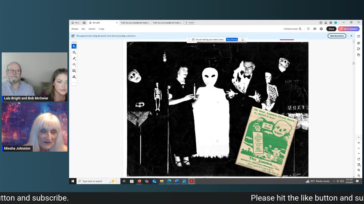The image size is (364, 204).
Task: Close the MY LIFE tab
Action: pyautogui.click(x=117, y=23)
